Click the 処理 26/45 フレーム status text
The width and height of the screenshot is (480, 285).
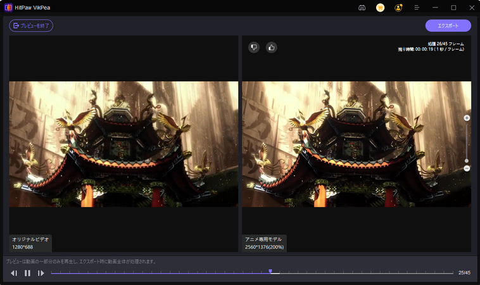446,44
